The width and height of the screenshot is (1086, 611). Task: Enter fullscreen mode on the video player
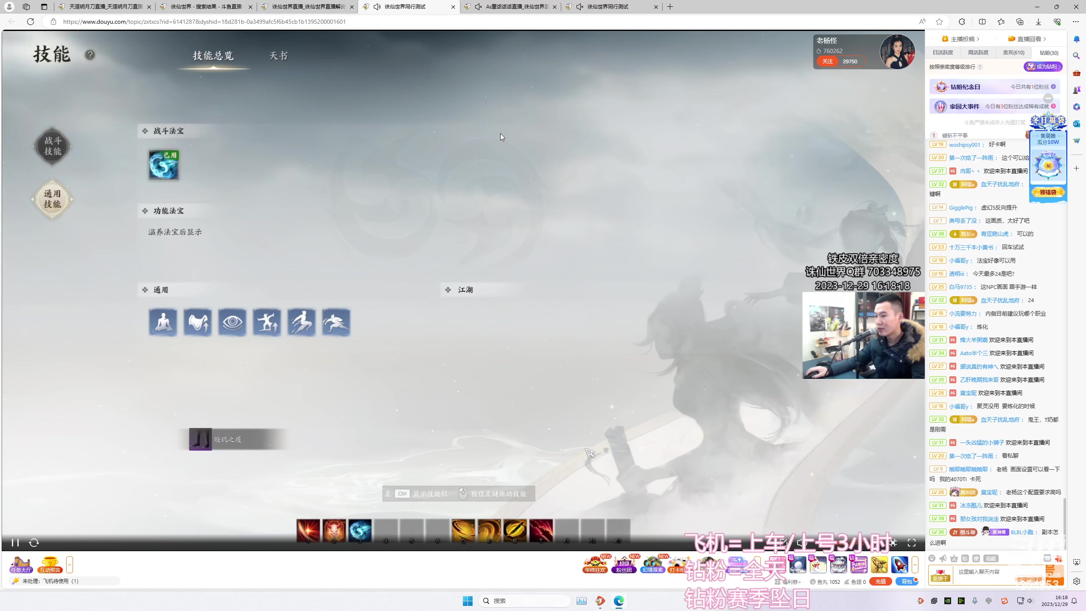click(x=911, y=543)
